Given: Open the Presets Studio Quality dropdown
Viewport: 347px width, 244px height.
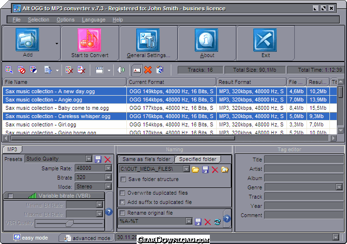Looking at the screenshot, I should pos(89,159).
